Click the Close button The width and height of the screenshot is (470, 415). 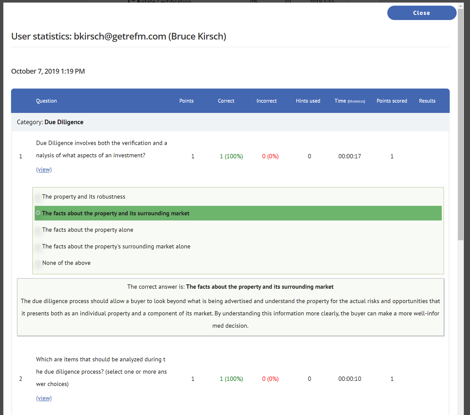[x=421, y=13]
